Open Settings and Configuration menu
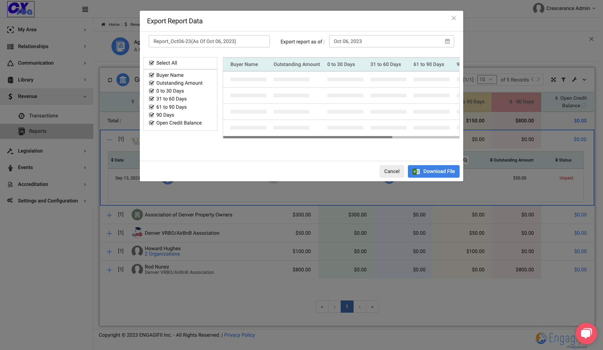Screen dimensions: 603x350 [x=47, y=201]
